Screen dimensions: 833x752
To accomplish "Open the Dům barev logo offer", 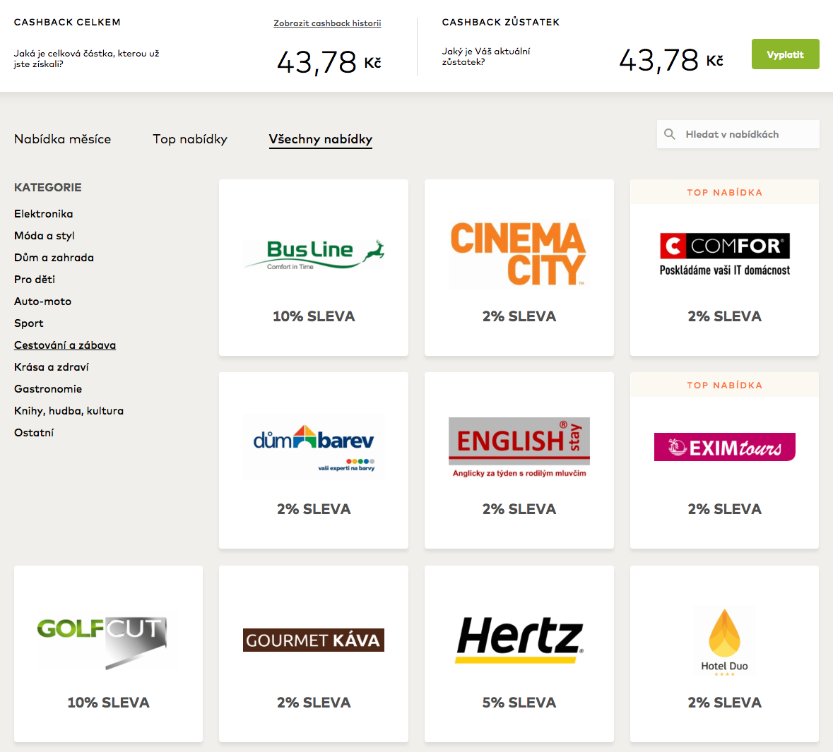I will click(x=314, y=447).
